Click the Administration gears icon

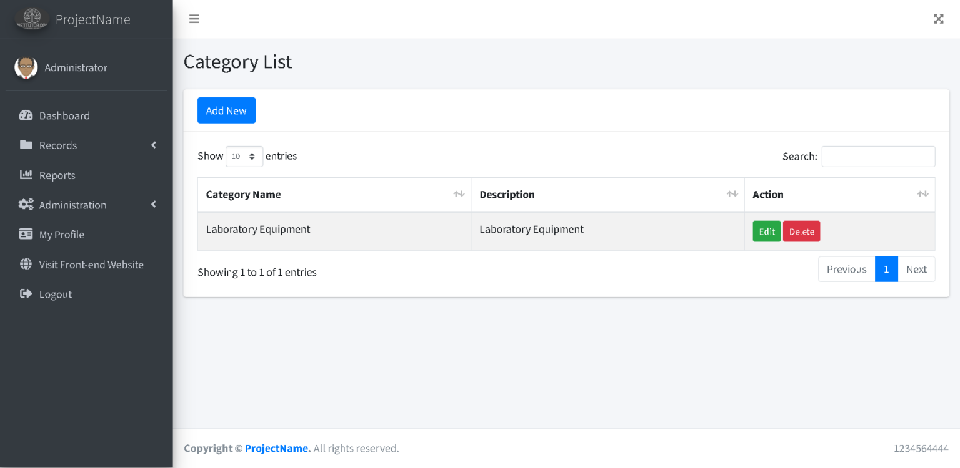coord(26,205)
